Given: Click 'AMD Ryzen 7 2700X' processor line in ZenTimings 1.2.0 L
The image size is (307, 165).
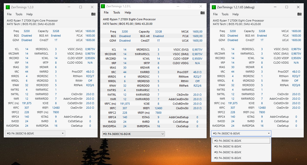Looking at the screenshot, I should click(129, 19).
